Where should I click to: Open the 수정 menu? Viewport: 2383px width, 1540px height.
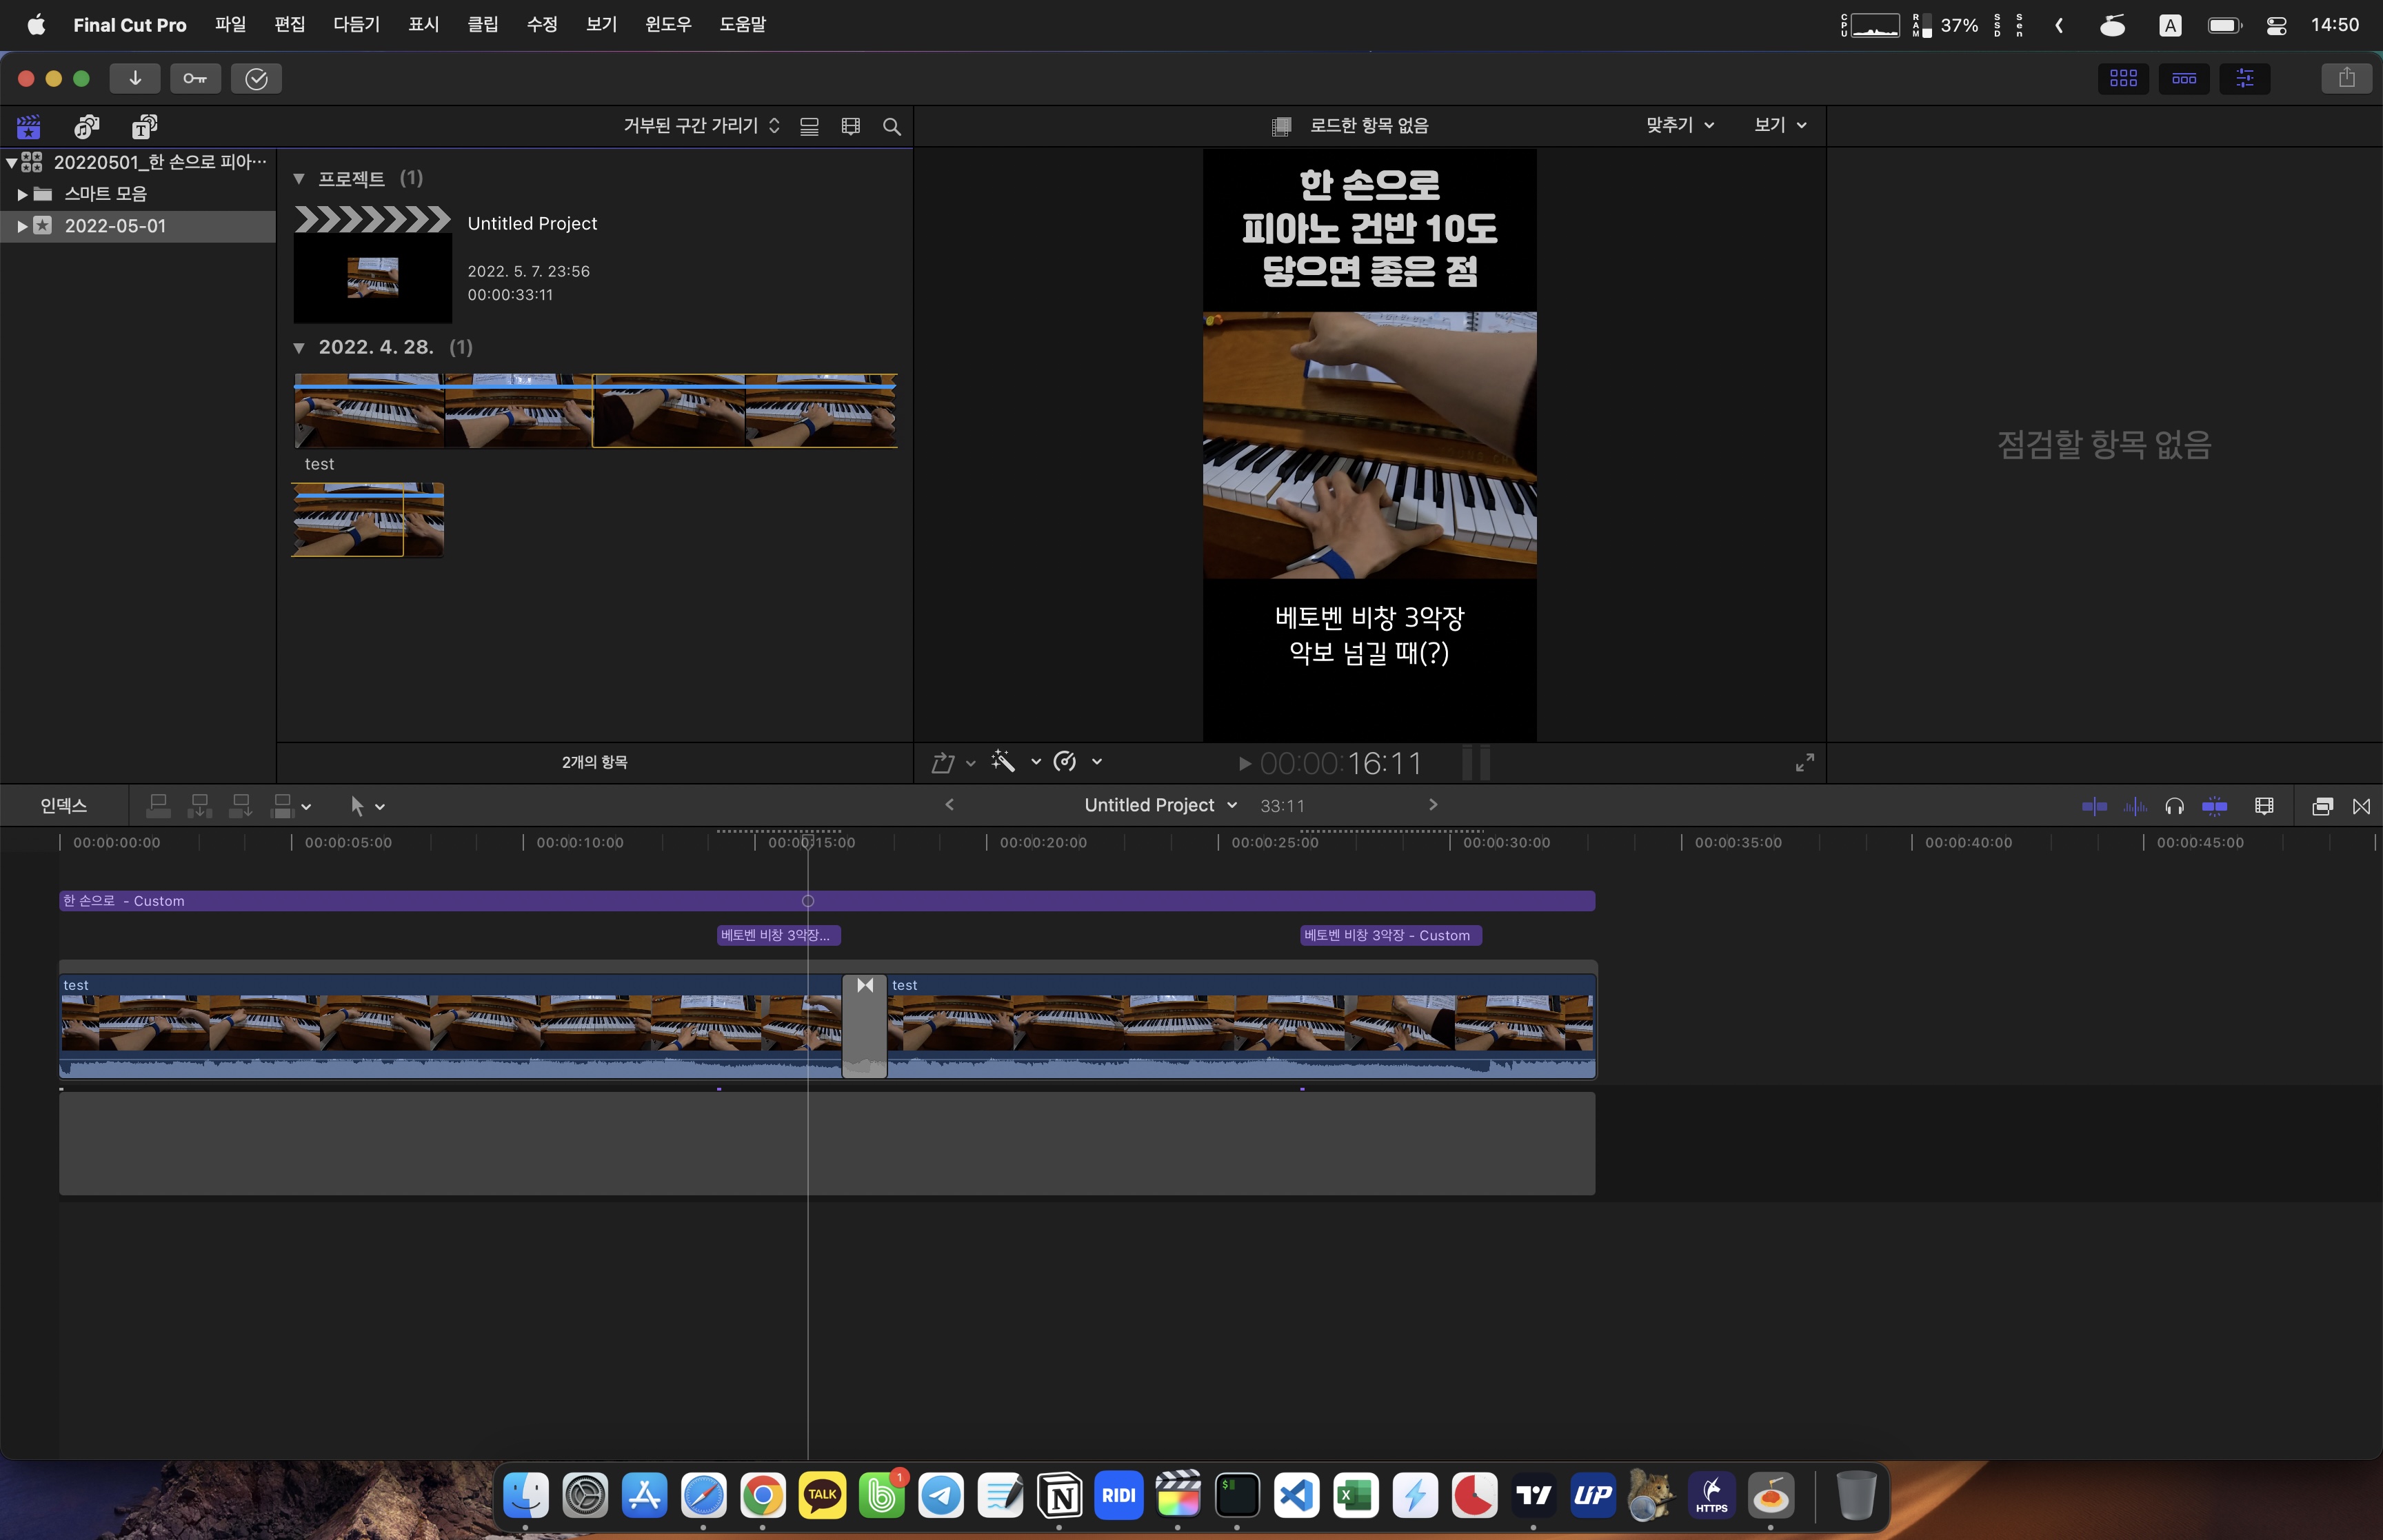pos(541,24)
